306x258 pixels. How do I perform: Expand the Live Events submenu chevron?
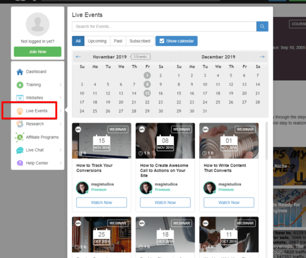click(61, 111)
